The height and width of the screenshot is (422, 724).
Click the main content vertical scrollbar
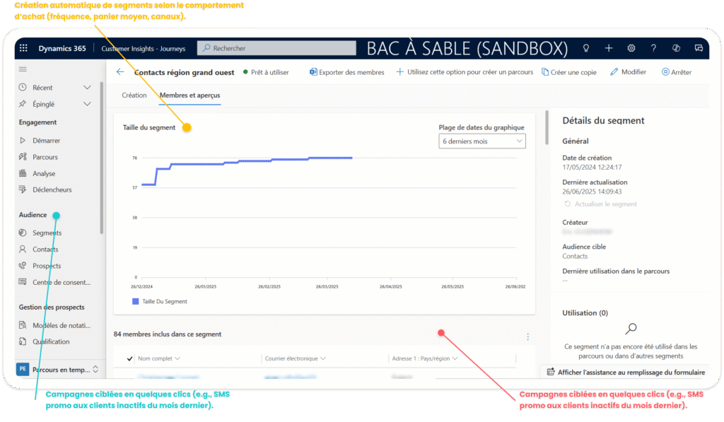[x=548, y=127]
